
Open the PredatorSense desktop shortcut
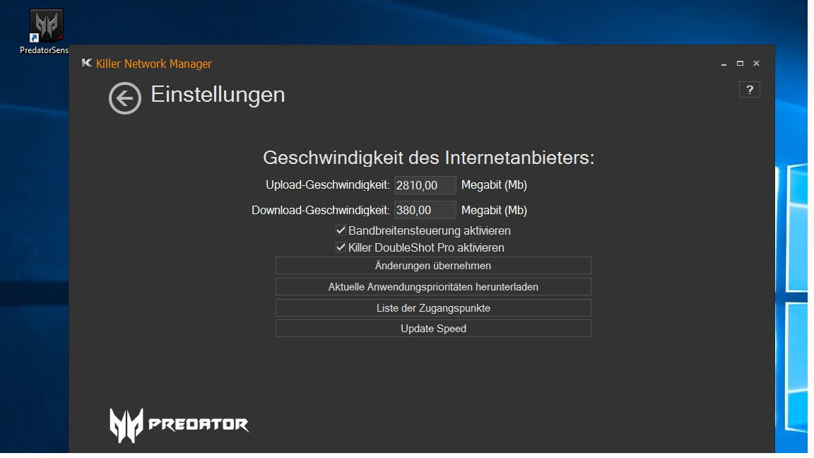46,32
